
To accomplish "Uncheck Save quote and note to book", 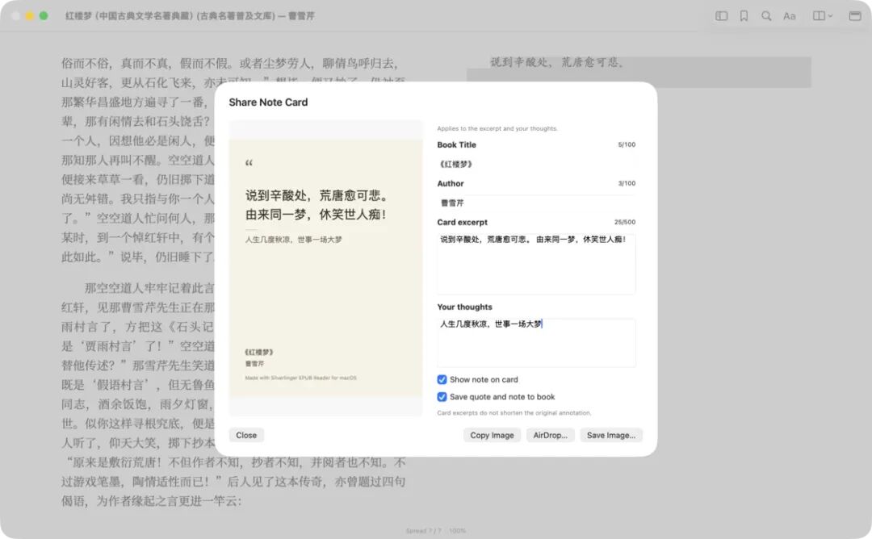I will [442, 397].
